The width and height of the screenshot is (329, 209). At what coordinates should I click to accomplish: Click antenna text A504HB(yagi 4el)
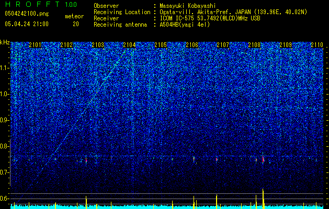click(185, 25)
